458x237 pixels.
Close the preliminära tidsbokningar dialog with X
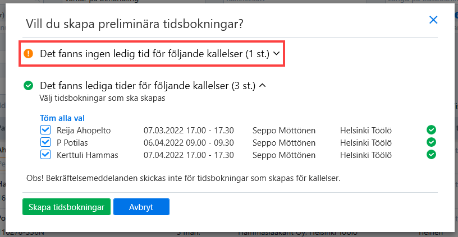[x=433, y=20]
